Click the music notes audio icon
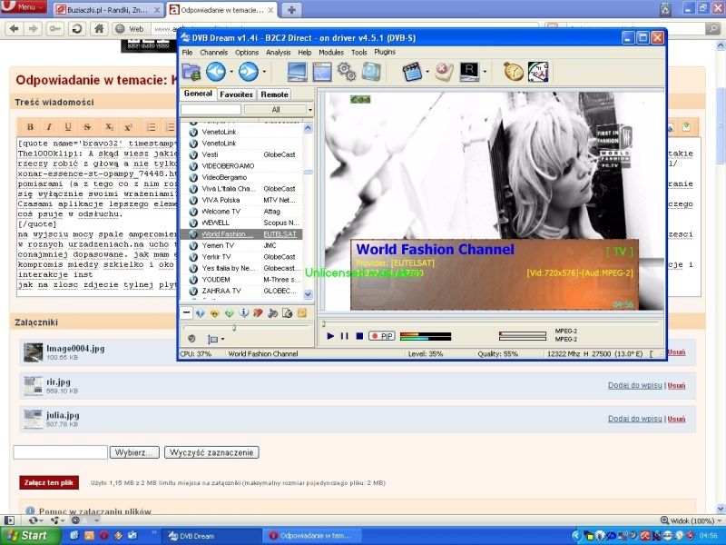 point(273,313)
